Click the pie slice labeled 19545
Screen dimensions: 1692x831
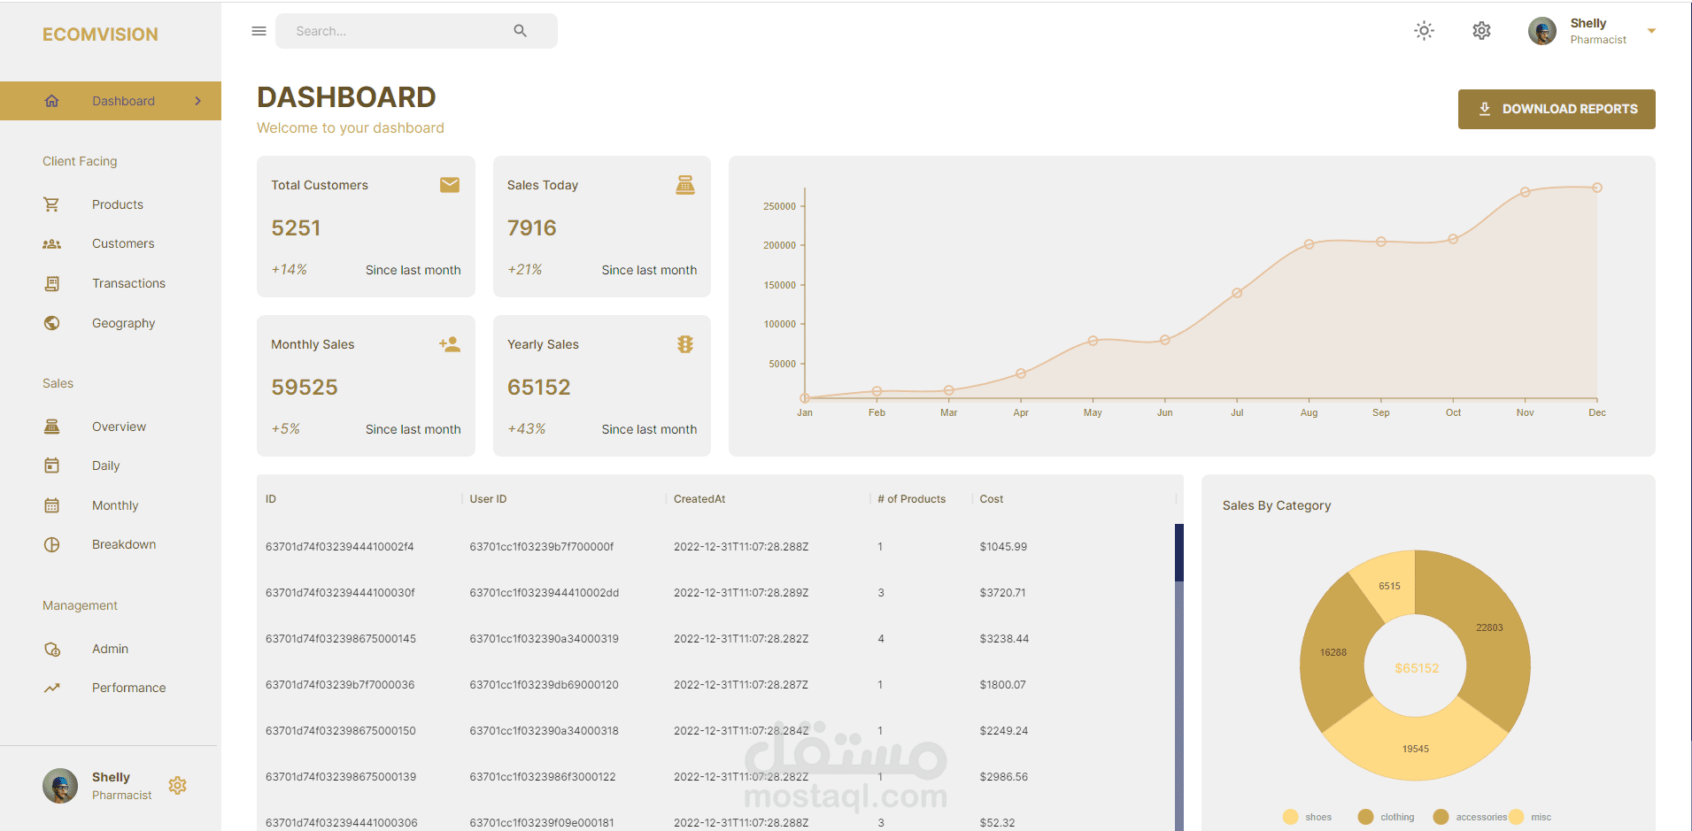[x=1415, y=748]
